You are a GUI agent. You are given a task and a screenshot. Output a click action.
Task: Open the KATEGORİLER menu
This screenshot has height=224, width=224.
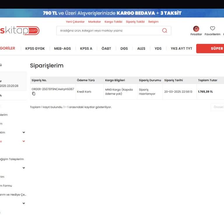[7, 48]
